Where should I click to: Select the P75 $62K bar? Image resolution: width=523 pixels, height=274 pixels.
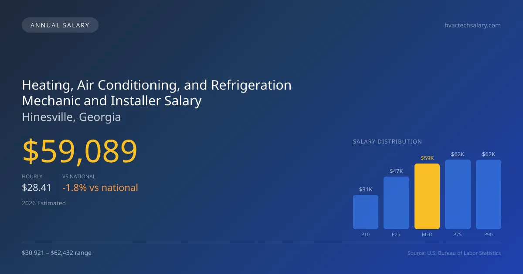pos(458,194)
